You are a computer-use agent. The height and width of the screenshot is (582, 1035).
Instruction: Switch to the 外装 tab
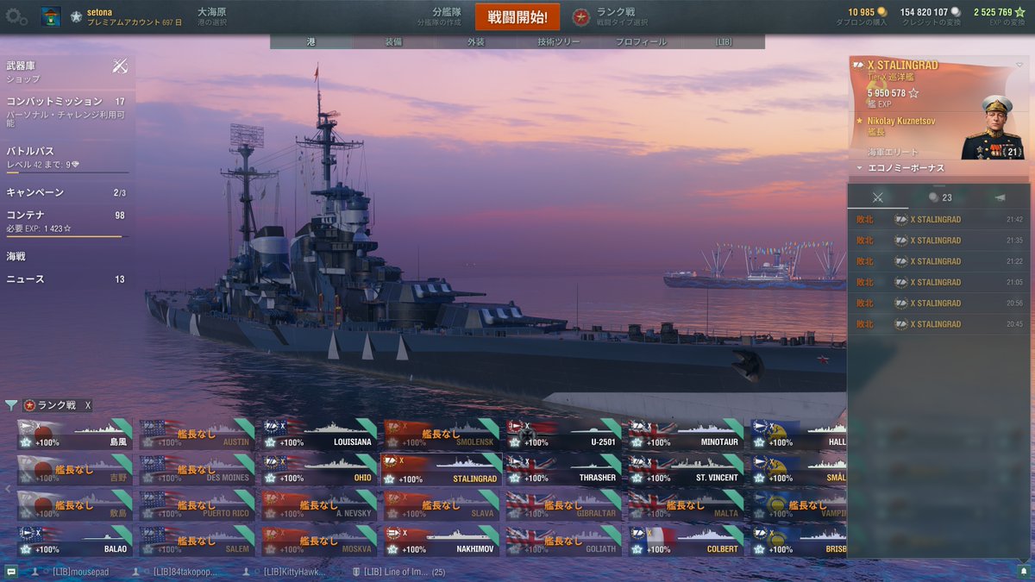[x=476, y=41]
